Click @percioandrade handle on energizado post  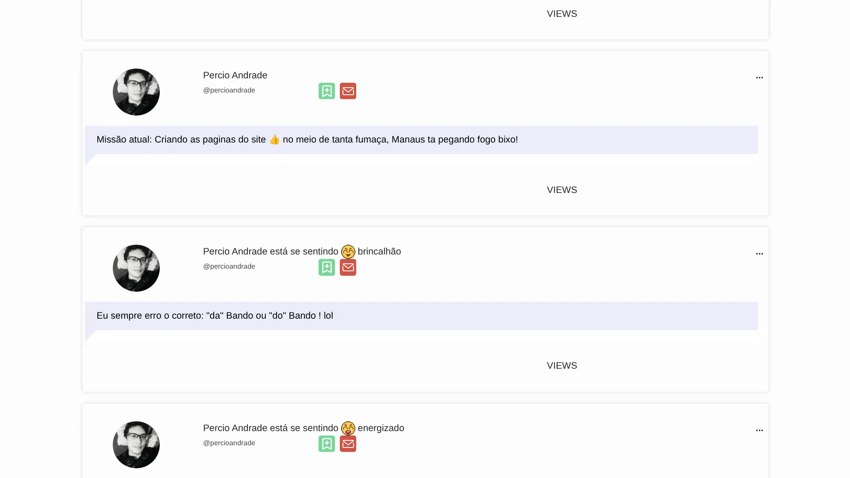pyautogui.click(x=229, y=443)
